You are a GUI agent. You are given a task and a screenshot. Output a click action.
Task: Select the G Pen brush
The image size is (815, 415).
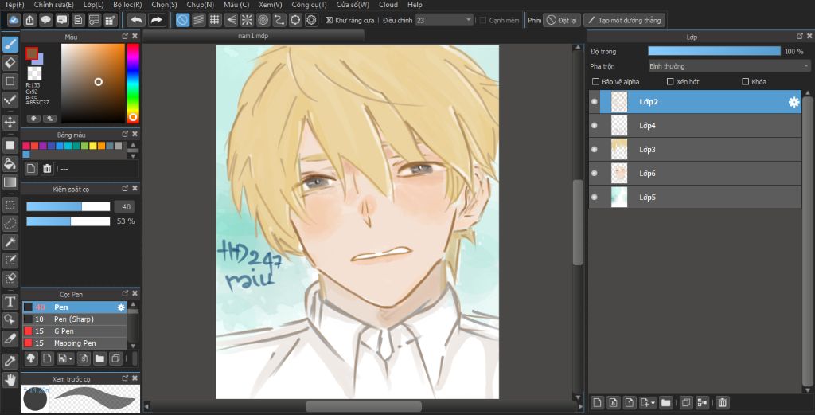[x=75, y=331]
